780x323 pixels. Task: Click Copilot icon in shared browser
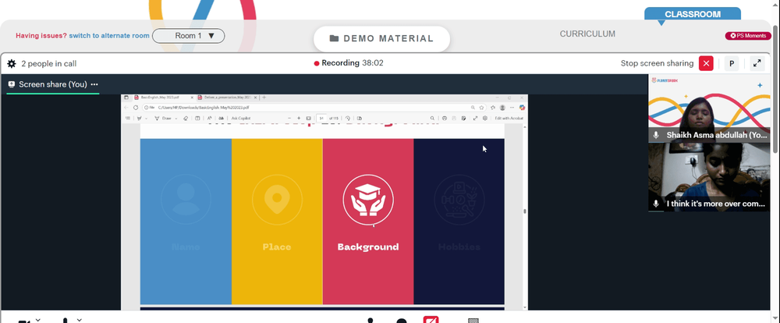522,108
